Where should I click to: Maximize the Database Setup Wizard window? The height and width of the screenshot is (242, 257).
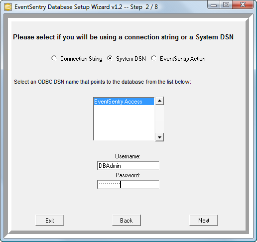coord(226,5)
